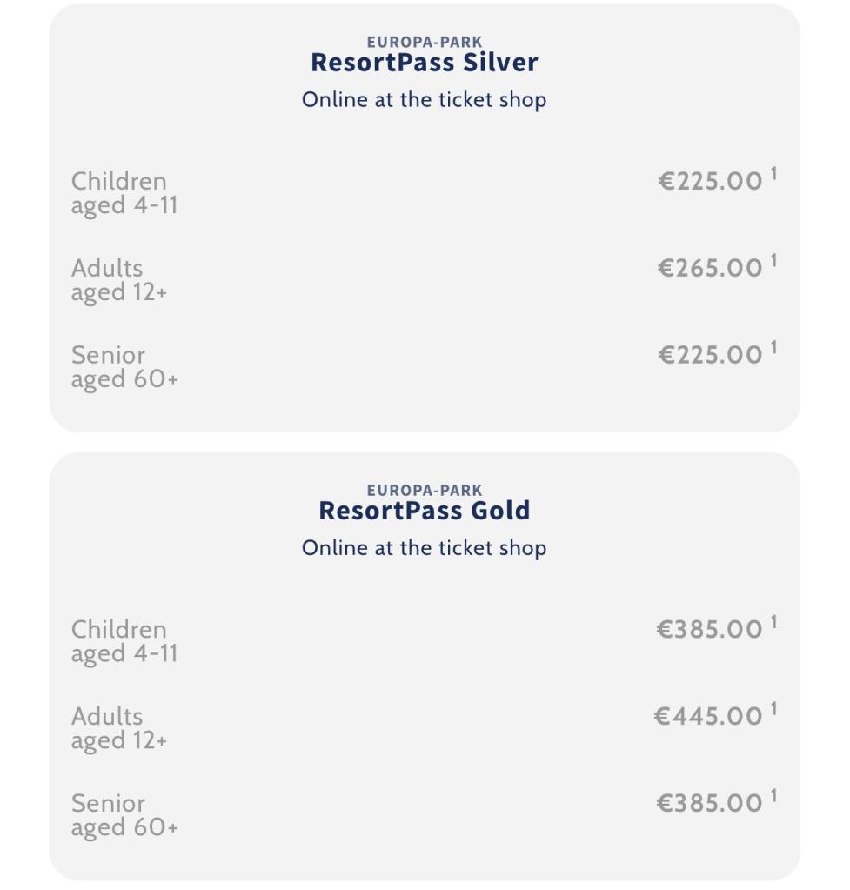Select the €445.00 Gold adult price
Image resolution: width=850 pixels, height=890 pixels.
(708, 716)
